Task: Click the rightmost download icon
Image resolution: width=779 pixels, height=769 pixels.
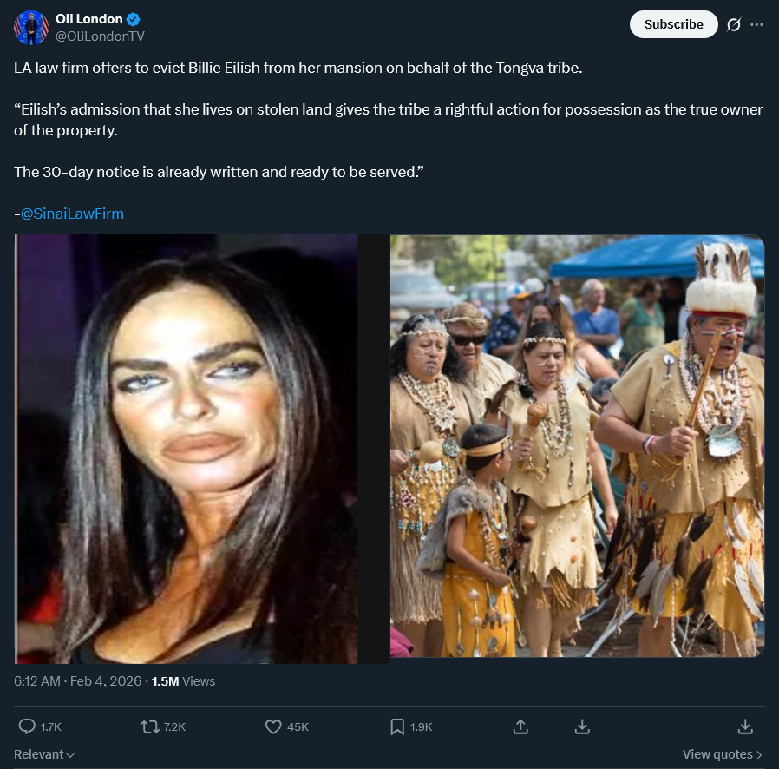Action: tap(745, 726)
